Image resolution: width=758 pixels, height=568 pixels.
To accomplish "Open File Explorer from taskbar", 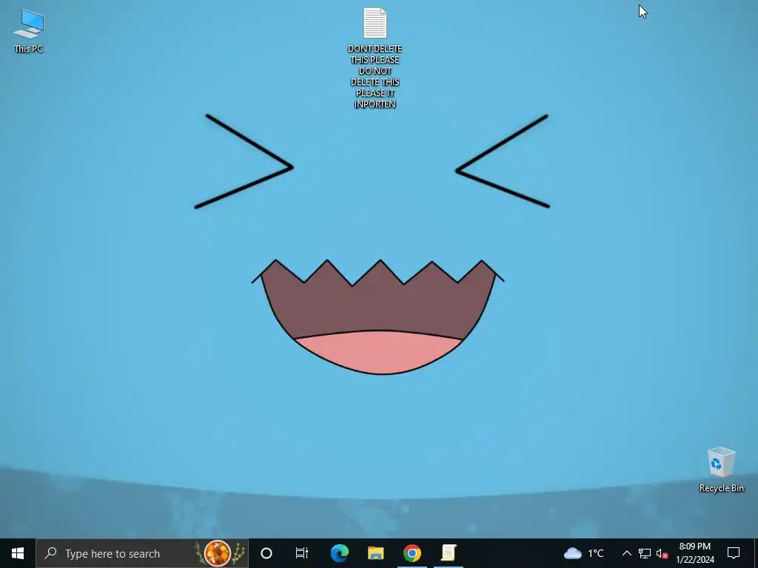I will click(x=375, y=553).
